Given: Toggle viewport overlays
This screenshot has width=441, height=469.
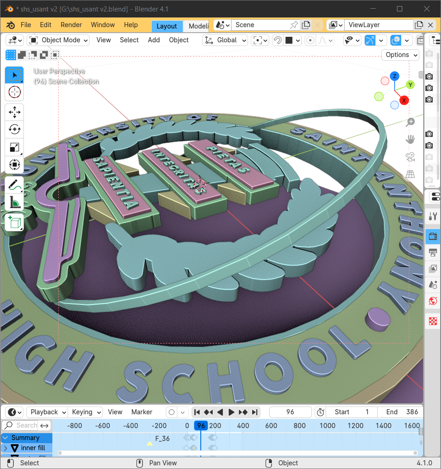Looking at the screenshot, I should click(x=396, y=40).
